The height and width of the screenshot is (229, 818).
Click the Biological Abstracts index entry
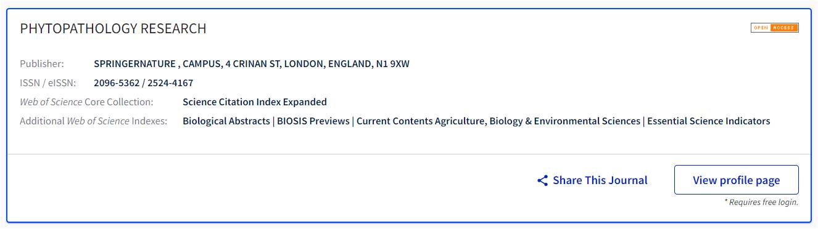(x=226, y=121)
